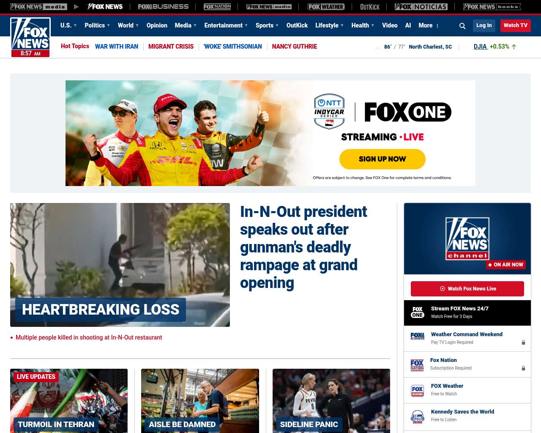The width and height of the screenshot is (541, 433).
Task: Click the Log In button
Action: coord(484,25)
